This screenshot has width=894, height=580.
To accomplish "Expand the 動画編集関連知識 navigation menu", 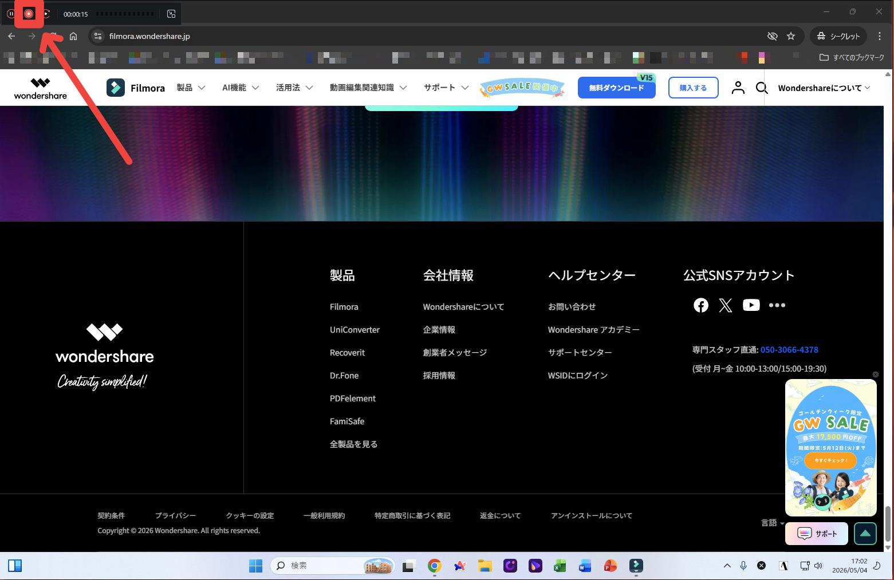I will [x=368, y=88].
